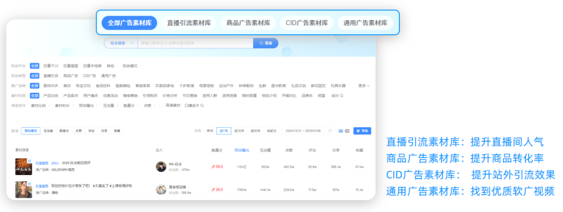Switch to 商品广告素材库 tab
This screenshot has width=563, height=212.
coord(248,23)
